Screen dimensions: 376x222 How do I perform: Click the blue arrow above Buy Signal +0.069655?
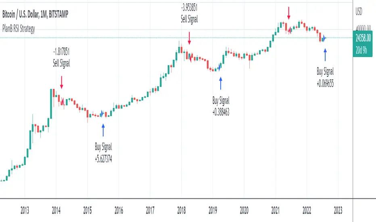325,54
